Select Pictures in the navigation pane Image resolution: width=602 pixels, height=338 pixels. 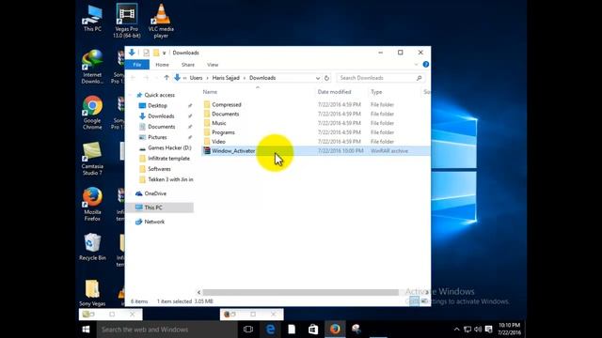157,137
